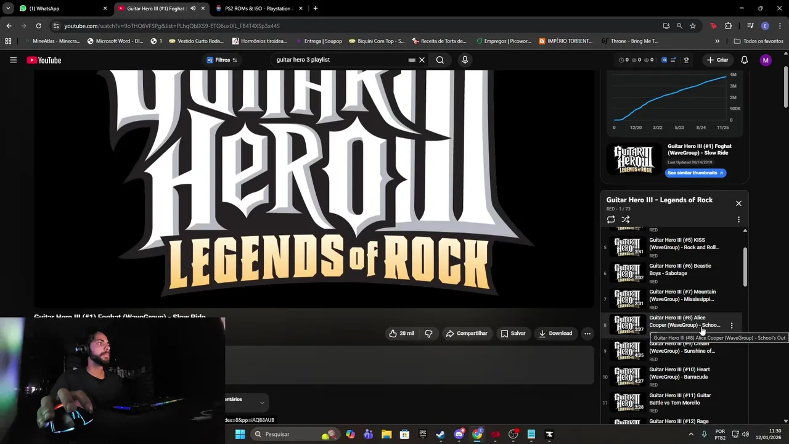Open playlist options three-dot menu

coord(738,220)
